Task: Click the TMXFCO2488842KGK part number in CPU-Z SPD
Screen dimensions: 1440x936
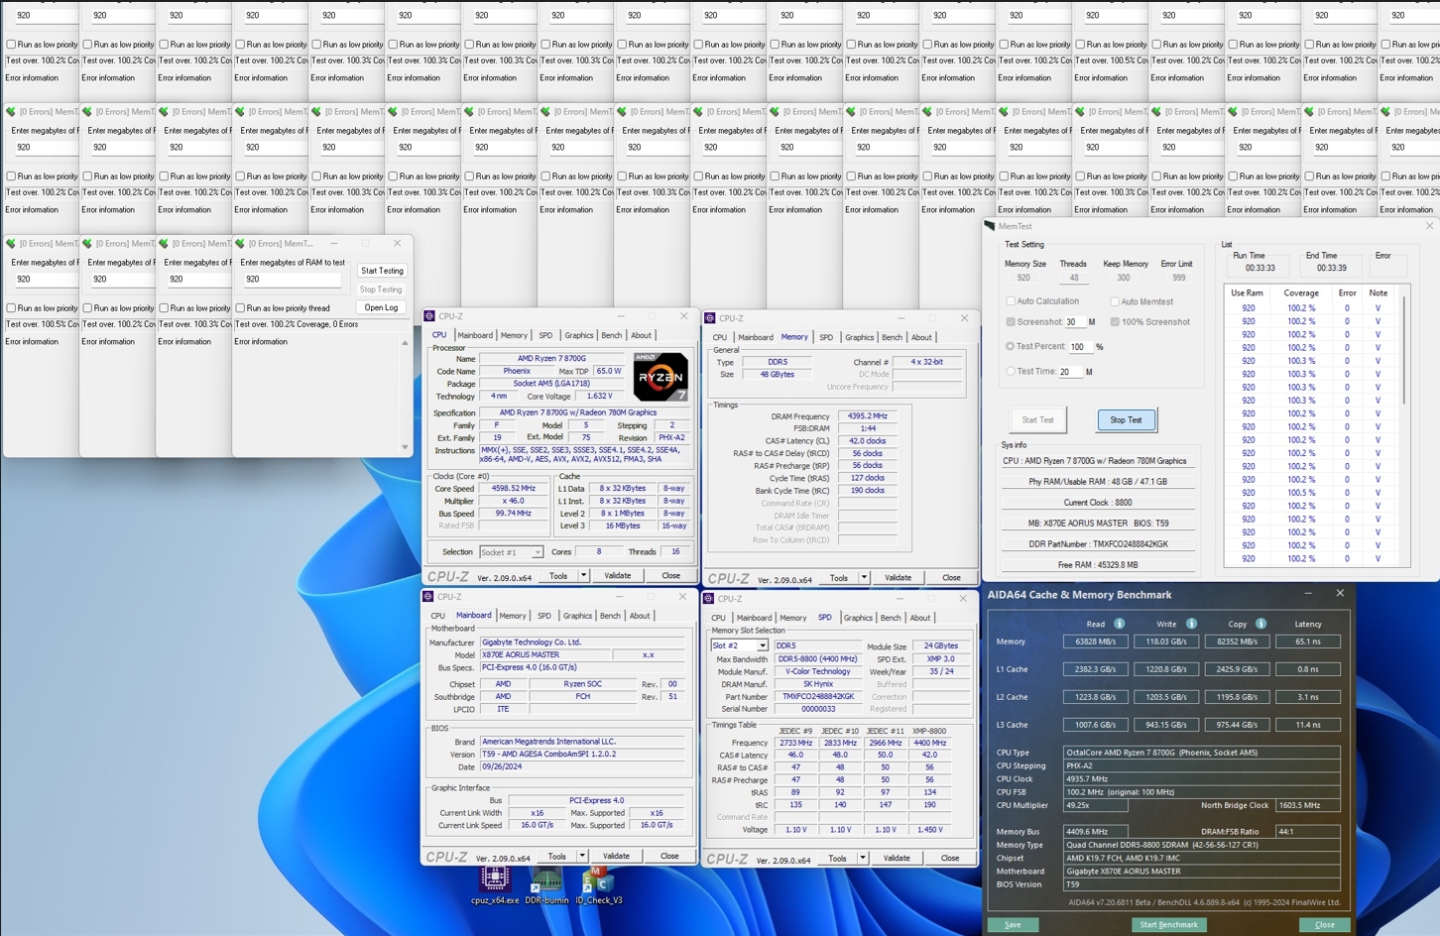Action: pos(818,697)
